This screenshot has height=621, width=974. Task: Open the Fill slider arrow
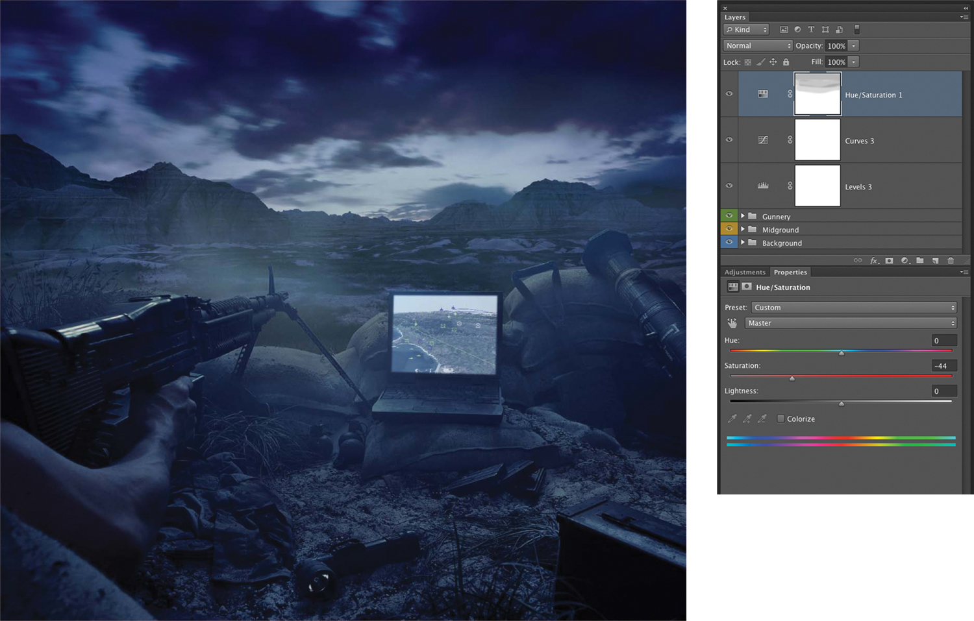pyautogui.click(x=854, y=62)
